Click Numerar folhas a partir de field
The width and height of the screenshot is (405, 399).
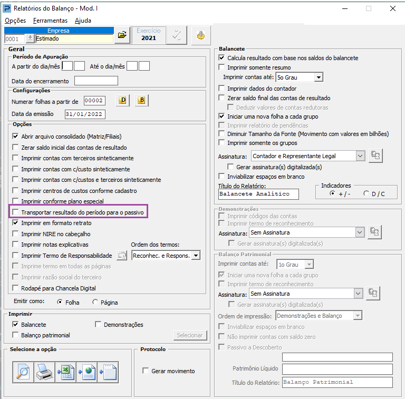(x=94, y=100)
